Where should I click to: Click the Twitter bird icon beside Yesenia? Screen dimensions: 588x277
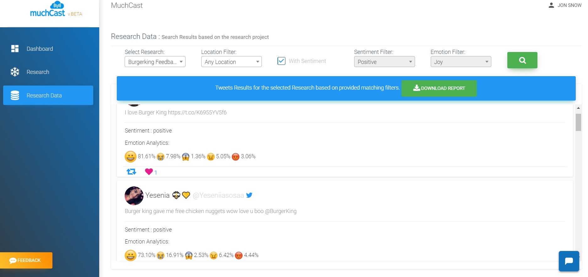[249, 195]
